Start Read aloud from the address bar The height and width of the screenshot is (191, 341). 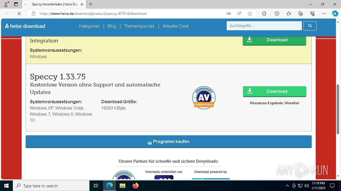(x=239, y=14)
